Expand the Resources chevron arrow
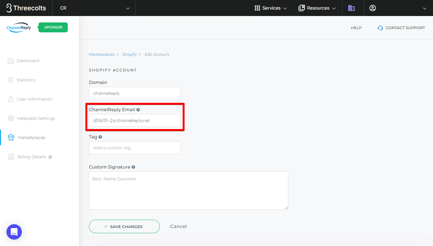 pyautogui.click(x=334, y=8)
